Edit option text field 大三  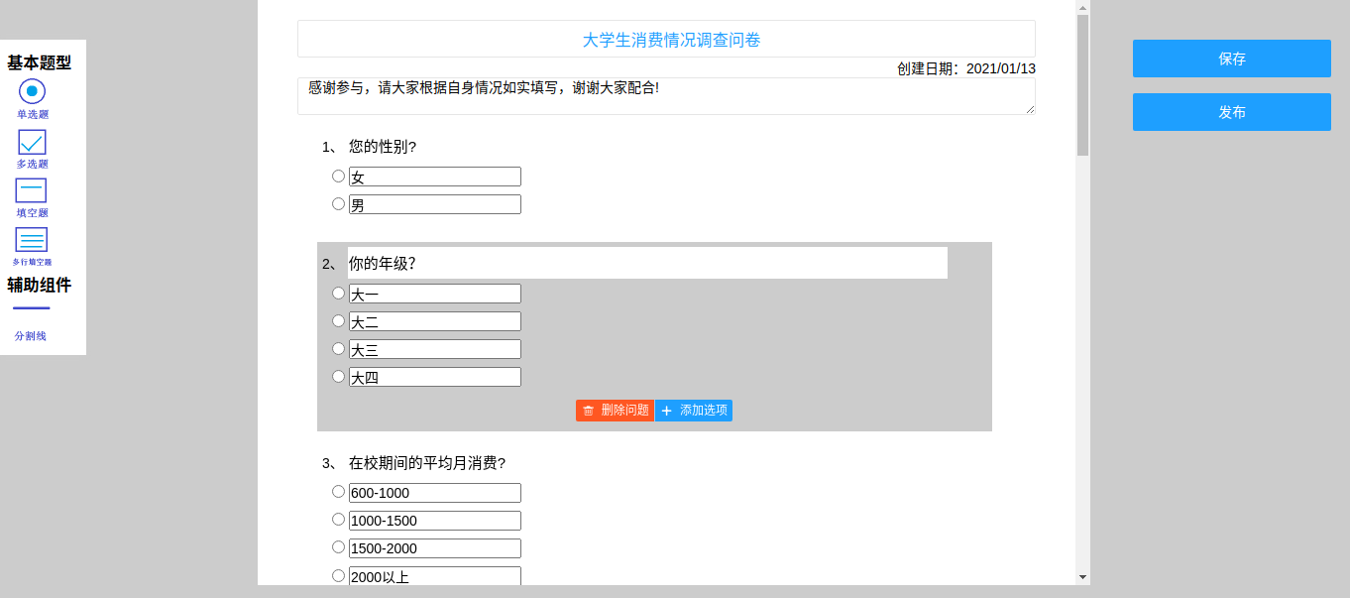(435, 349)
